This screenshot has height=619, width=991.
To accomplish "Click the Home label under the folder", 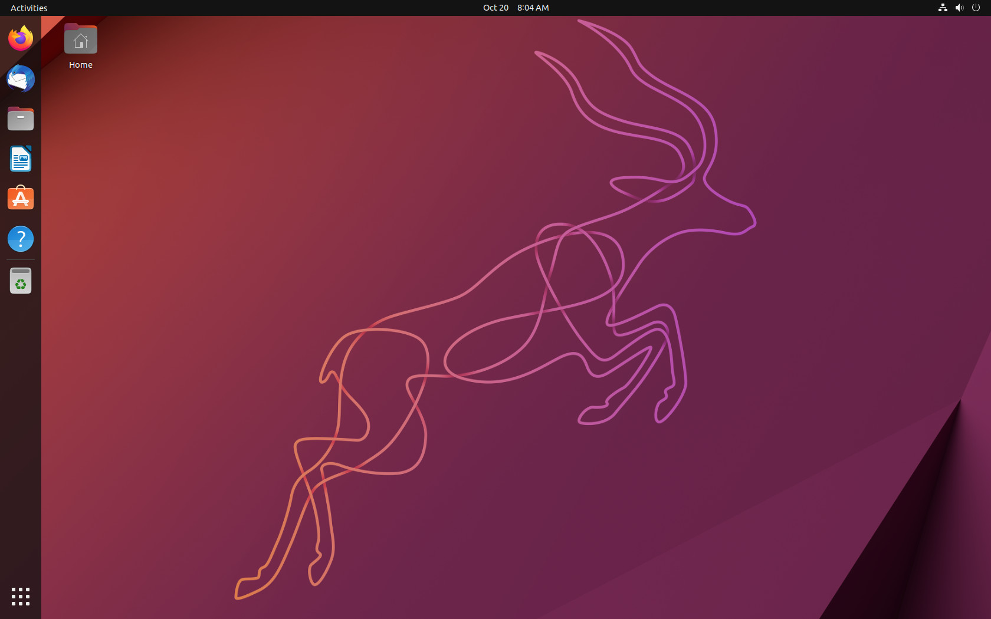I will click(x=81, y=65).
